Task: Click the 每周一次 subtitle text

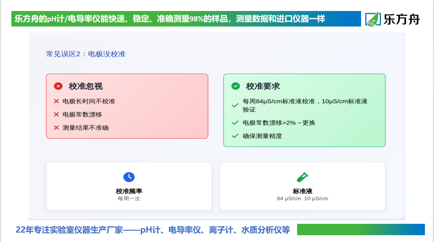Action: 129,199
